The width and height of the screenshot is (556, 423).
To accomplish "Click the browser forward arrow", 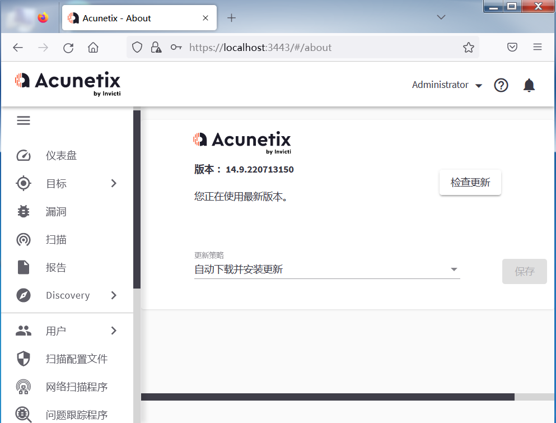I will [x=43, y=48].
